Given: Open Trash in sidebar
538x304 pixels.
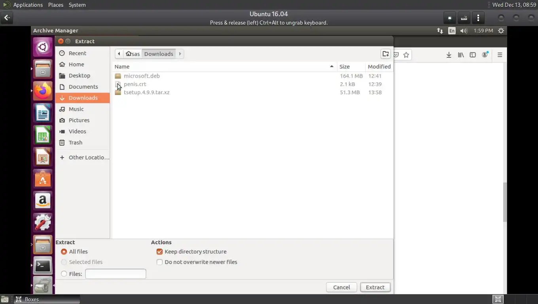Looking at the screenshot, I should click(82, 142).
